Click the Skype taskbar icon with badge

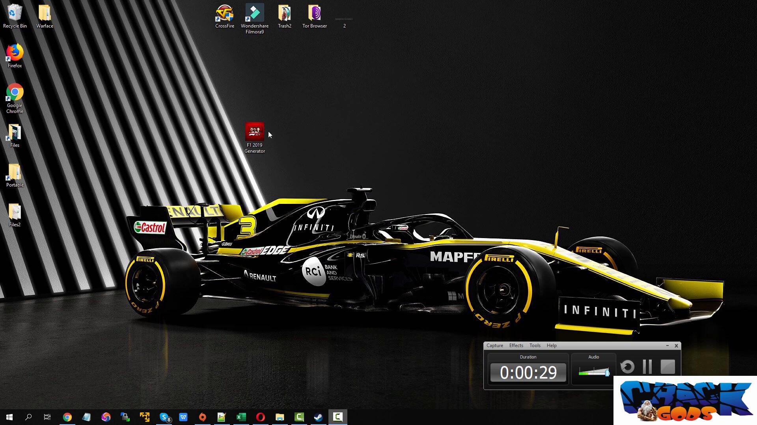[x=164, y=417]
